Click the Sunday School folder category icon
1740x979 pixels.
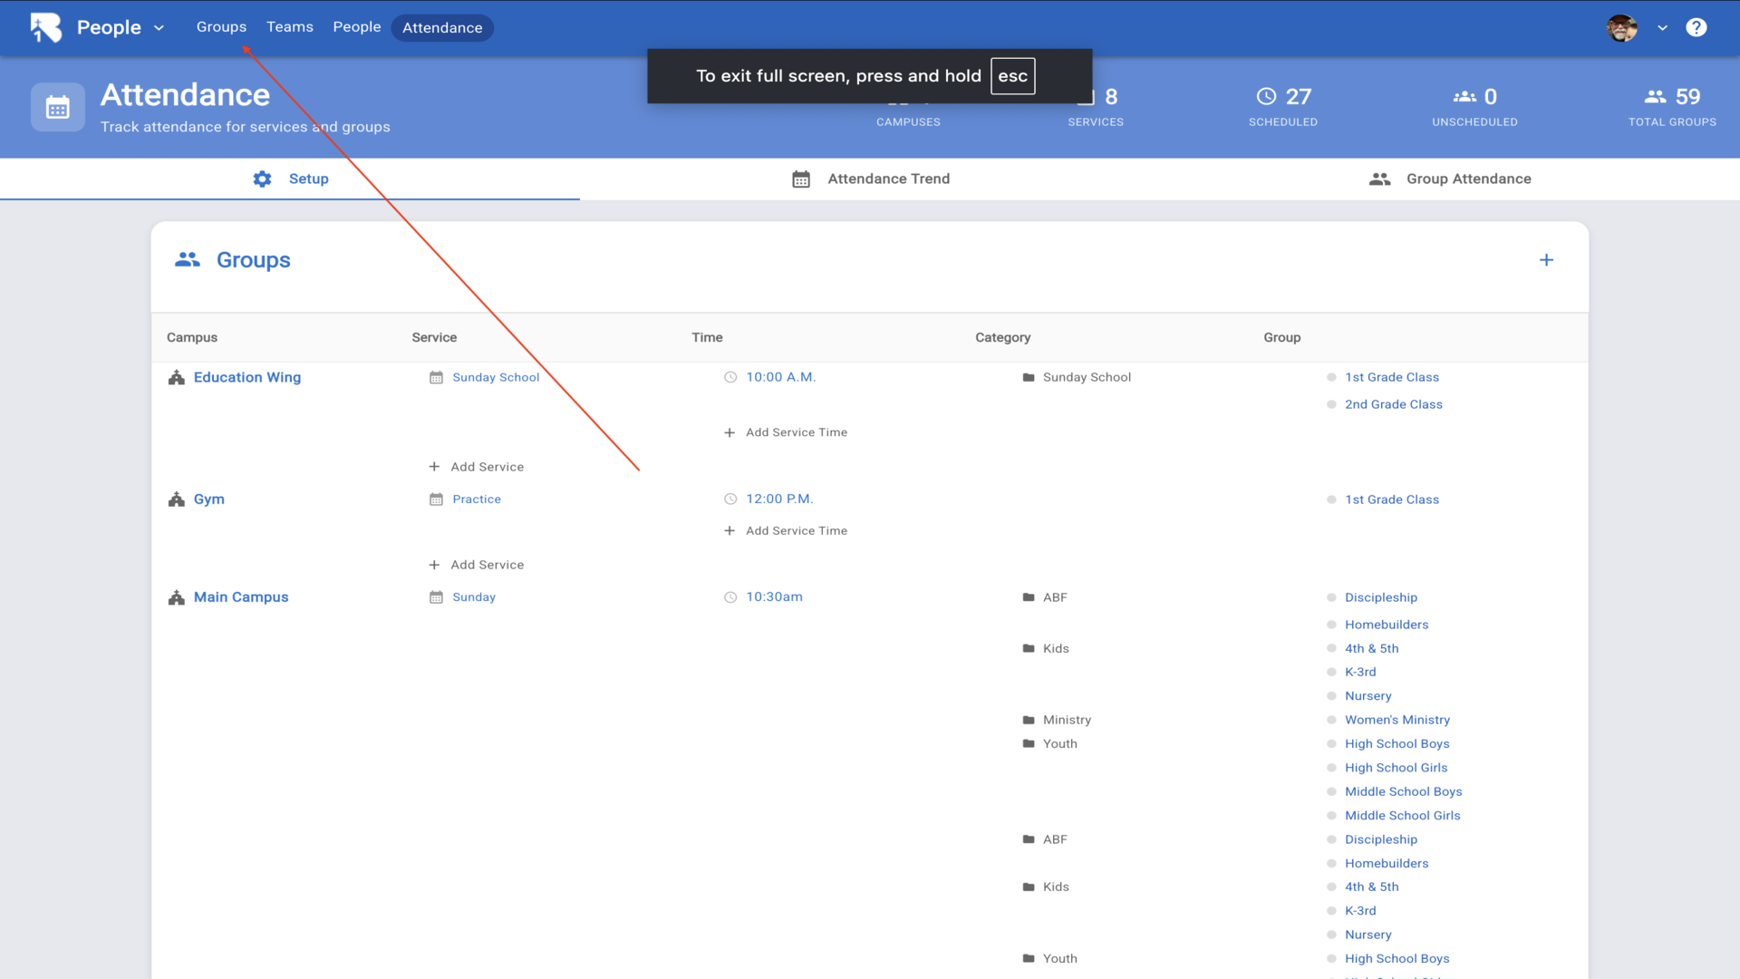1029,377
